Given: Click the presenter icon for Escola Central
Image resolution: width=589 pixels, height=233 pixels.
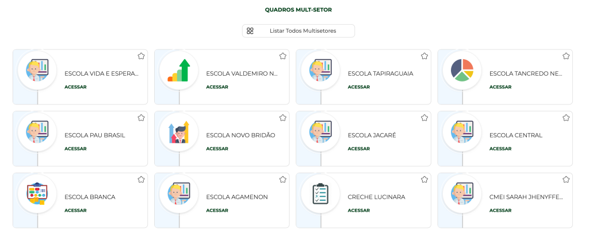Looking at the screenshot, I should 462,133.
